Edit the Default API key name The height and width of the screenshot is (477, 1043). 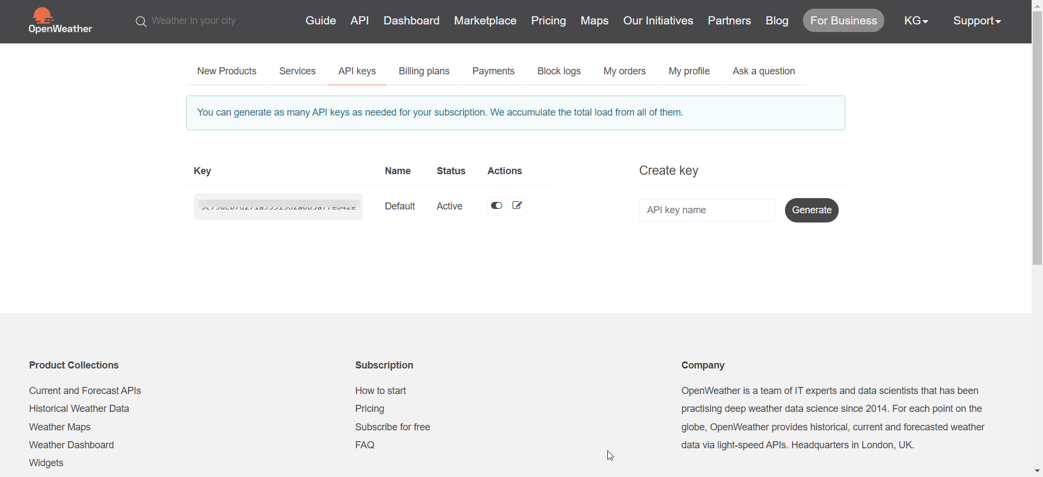tap(517, 206)
